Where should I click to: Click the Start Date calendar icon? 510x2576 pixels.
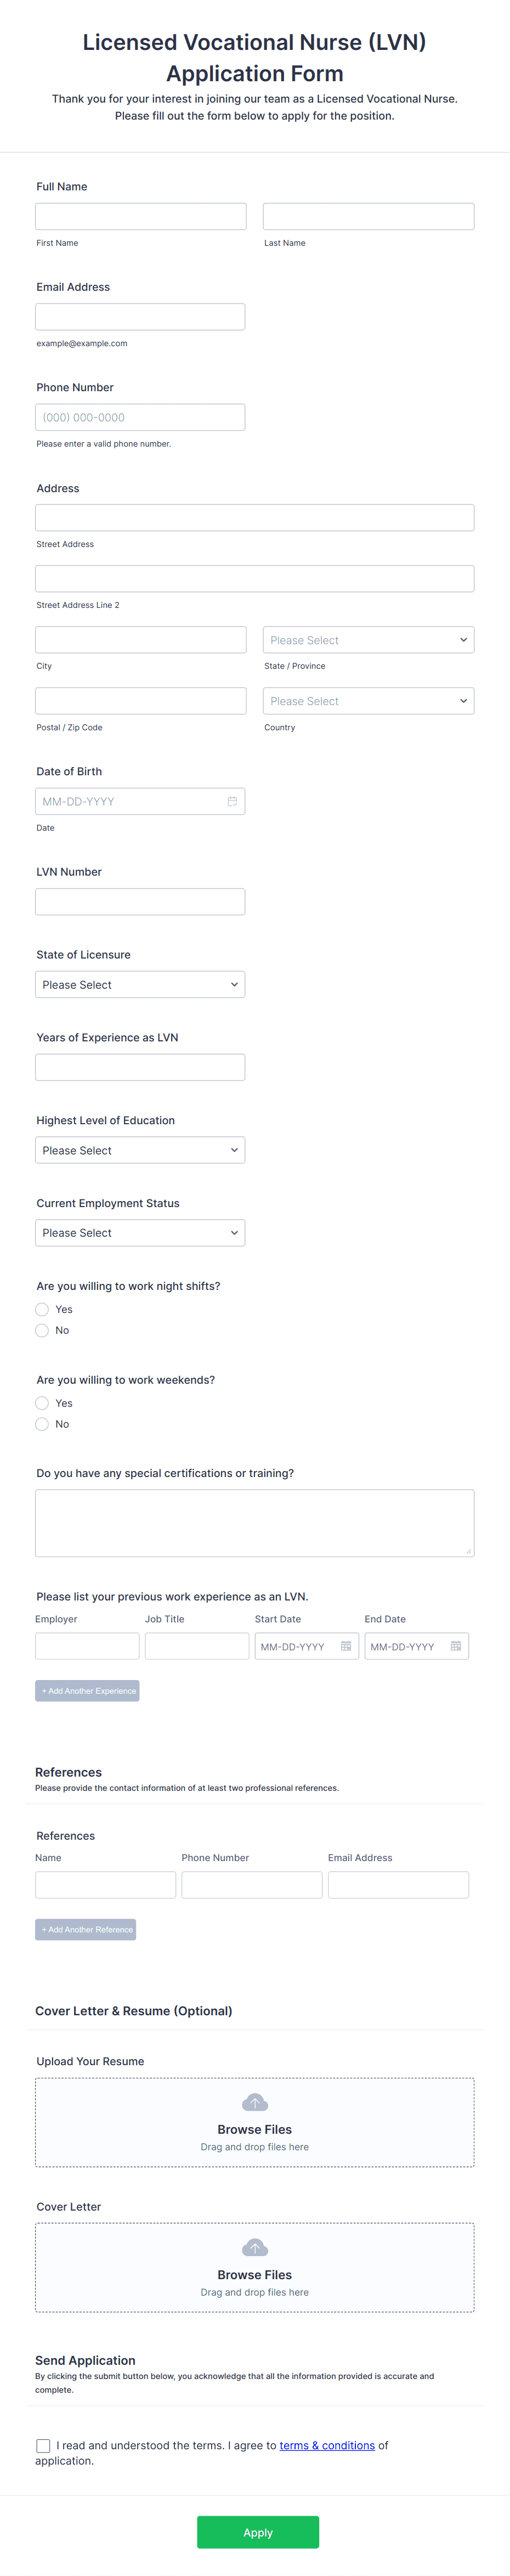click(346, 1646)
